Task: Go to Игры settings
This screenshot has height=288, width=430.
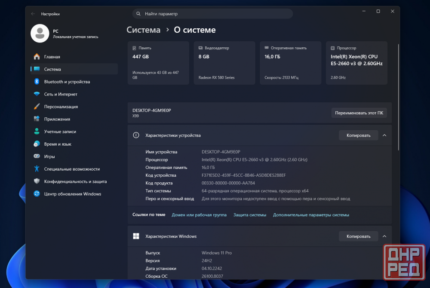Action: point(74,156)
